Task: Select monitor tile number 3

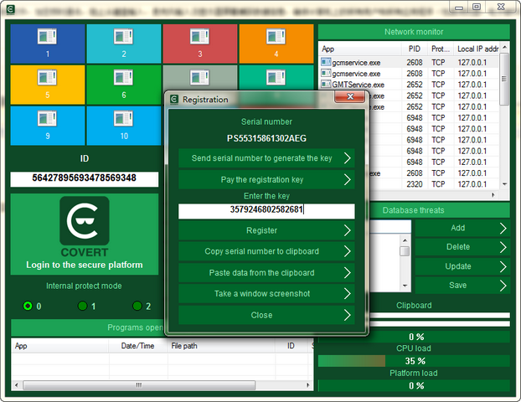Action: [x=199, y=44]
